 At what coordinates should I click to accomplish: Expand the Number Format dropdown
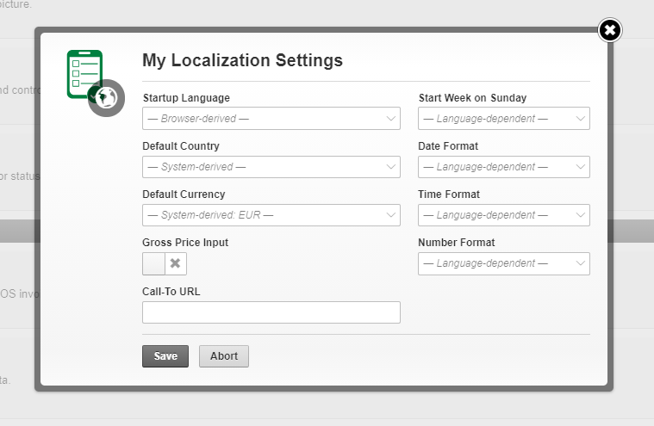click(x=504, y=263)
